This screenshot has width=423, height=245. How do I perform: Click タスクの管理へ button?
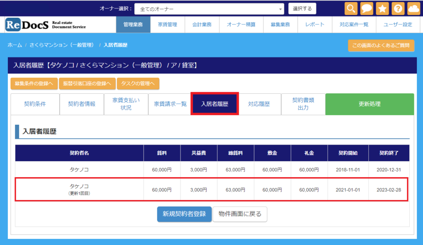[138, 83]
